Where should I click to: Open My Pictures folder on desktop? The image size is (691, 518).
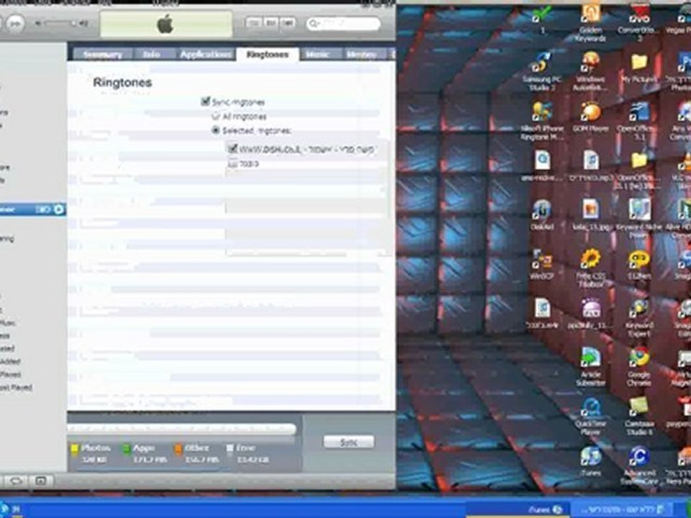tap(638, 68)
